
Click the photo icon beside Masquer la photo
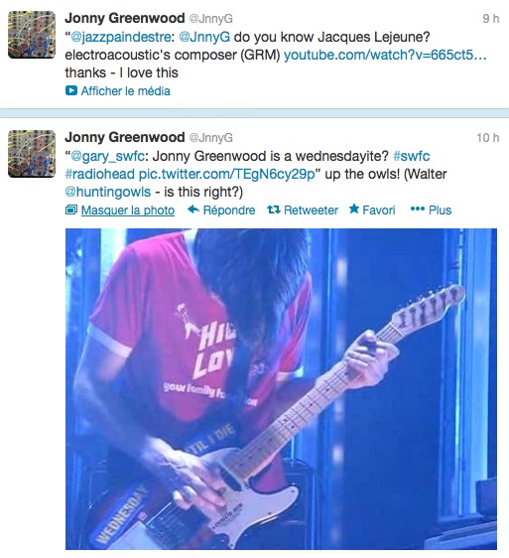[71, 209]
